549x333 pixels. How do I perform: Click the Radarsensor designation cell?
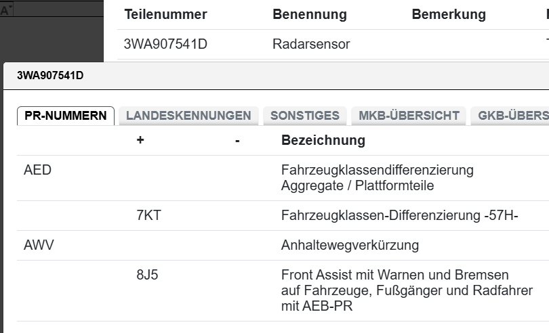[311, 45]
